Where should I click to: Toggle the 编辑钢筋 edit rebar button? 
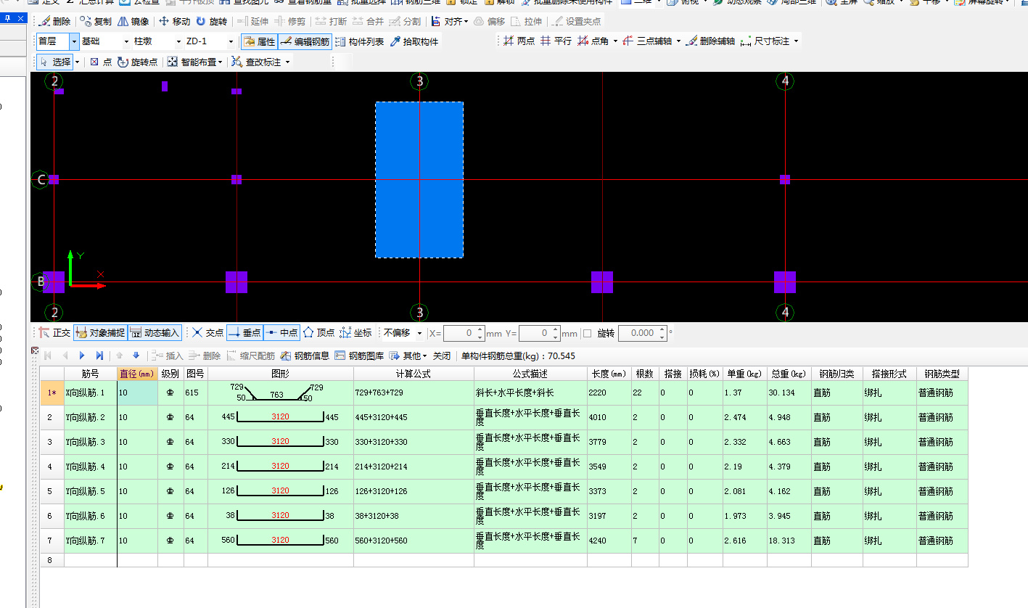click(305, 42)
